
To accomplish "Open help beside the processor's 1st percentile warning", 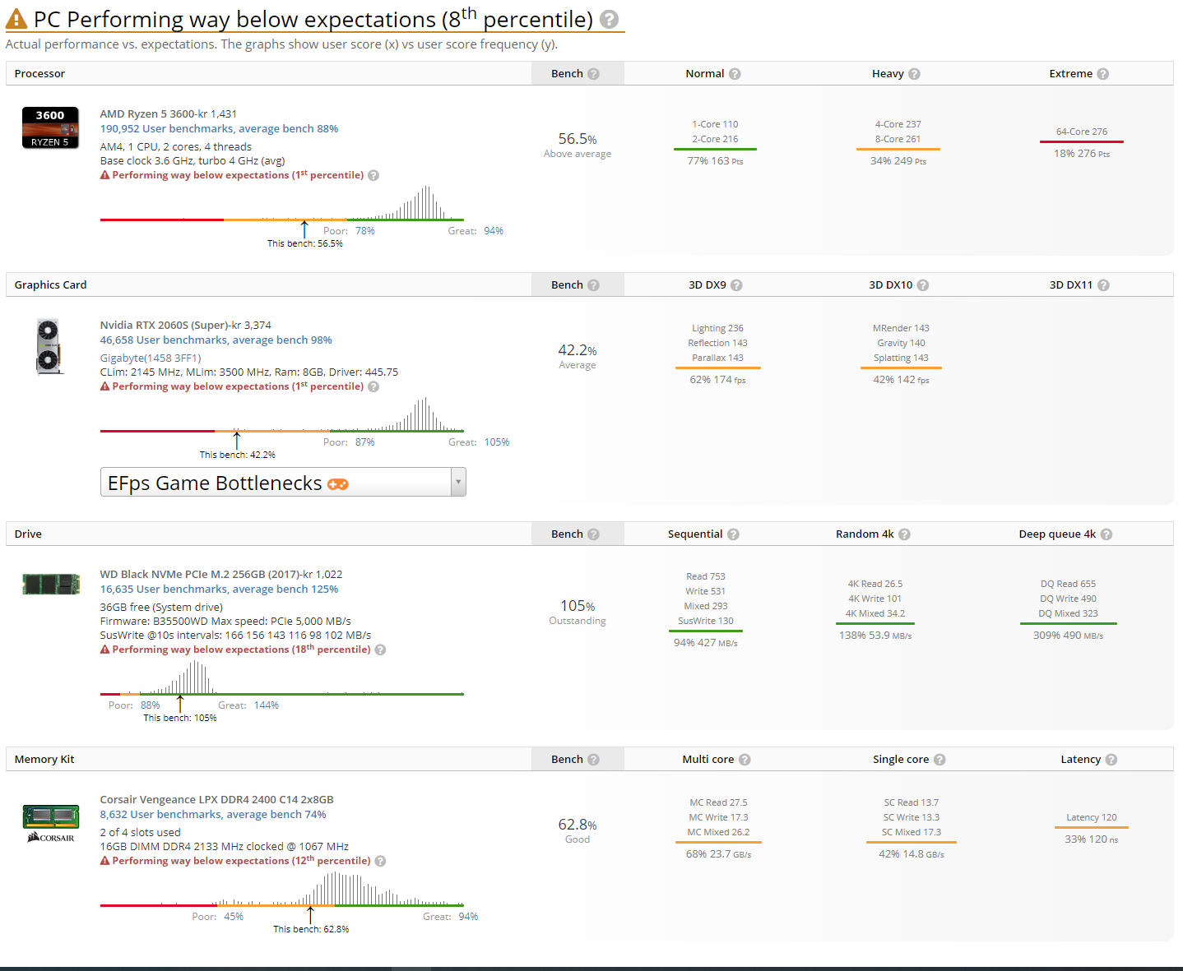I will (373, 175).
